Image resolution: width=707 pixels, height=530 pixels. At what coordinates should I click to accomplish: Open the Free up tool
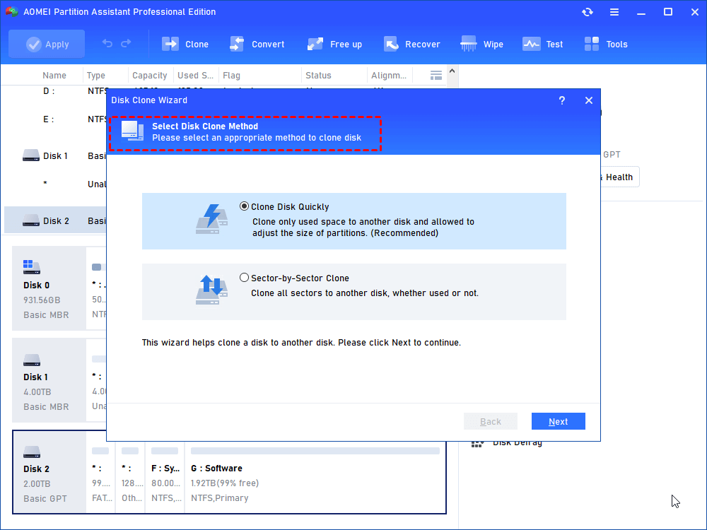(x=334, y=44)
